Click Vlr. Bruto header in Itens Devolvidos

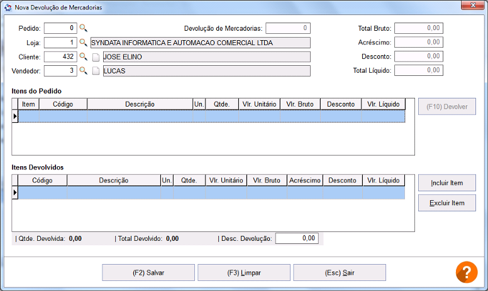[x=267, y=181]
